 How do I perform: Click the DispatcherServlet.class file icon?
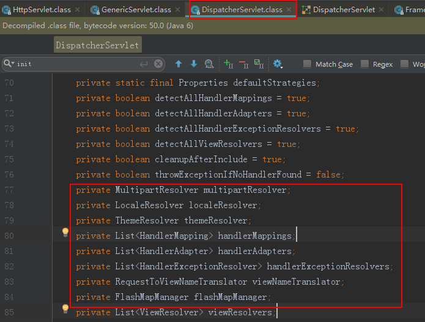(x=195, y=10)
